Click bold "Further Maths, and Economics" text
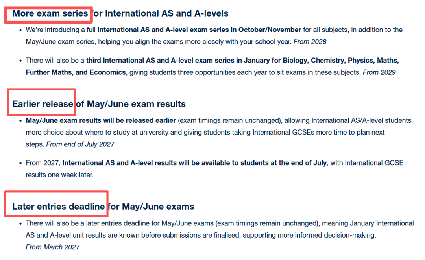Viewport: 425px width, 260px height. [x=76, y=72]
